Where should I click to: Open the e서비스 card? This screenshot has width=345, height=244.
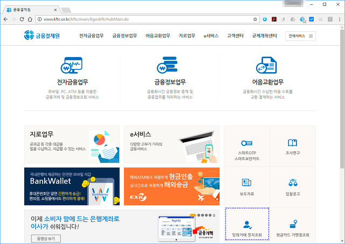click(172, 144)
